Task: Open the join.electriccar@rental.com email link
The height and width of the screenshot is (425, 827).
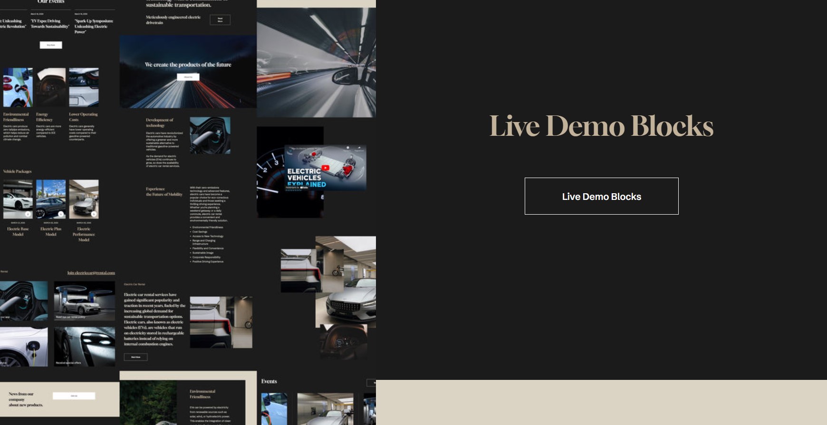Action: click(91, 273)
